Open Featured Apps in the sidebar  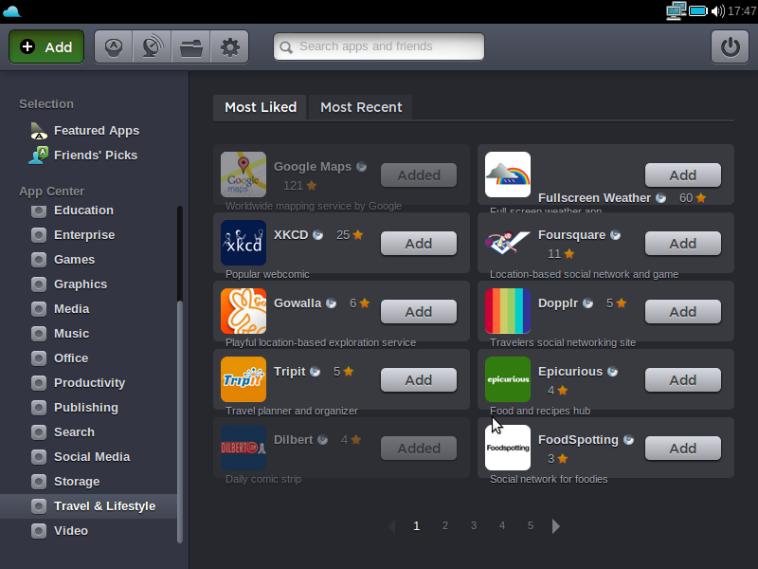[96, 131]
